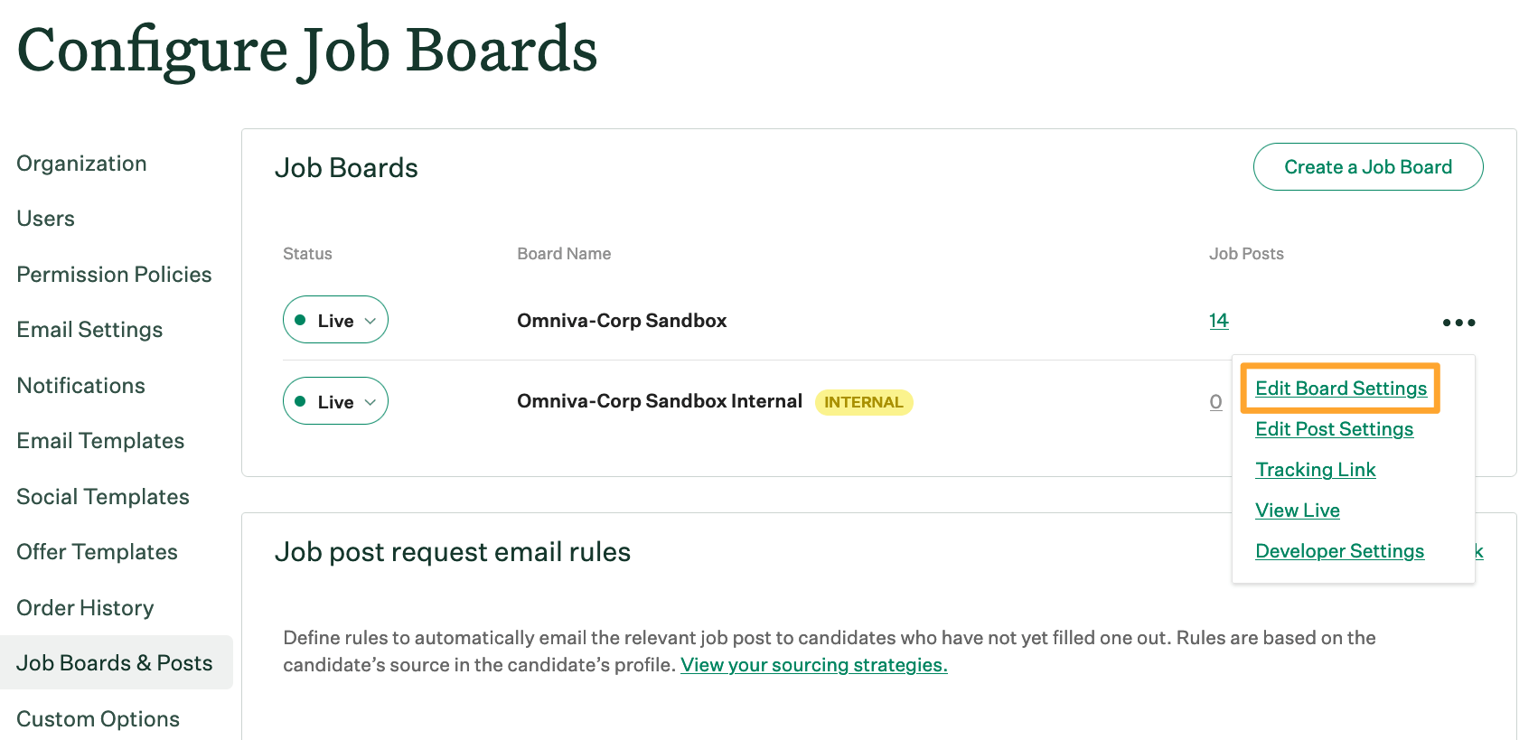Screen dimensions: 1538x740
Task: Choose Edit Post Settings menu option
Action: [1334, 429]
